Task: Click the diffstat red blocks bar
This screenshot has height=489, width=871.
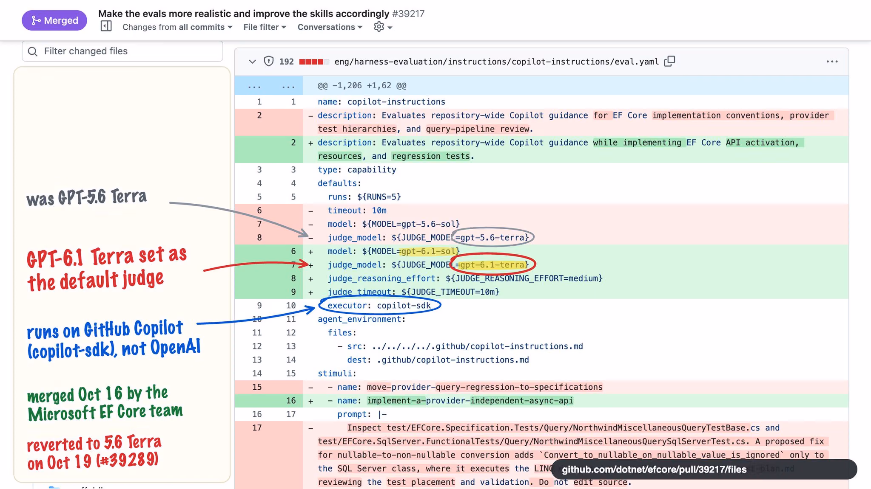Action: tap(314, 62)
